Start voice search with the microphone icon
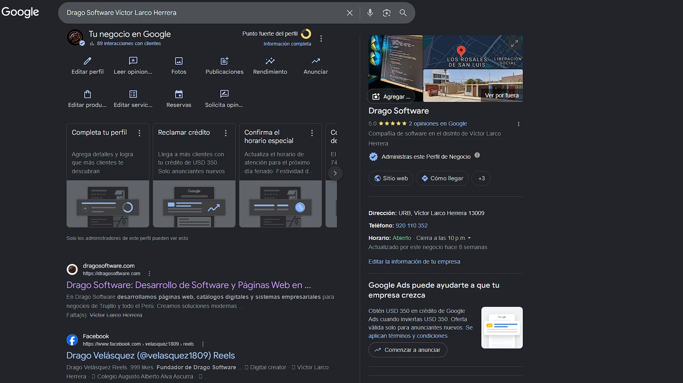This screenshot has height=383, width=683. point(370,13)
